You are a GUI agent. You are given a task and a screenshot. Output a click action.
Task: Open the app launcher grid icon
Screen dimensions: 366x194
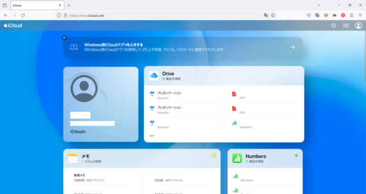(346, 25)
